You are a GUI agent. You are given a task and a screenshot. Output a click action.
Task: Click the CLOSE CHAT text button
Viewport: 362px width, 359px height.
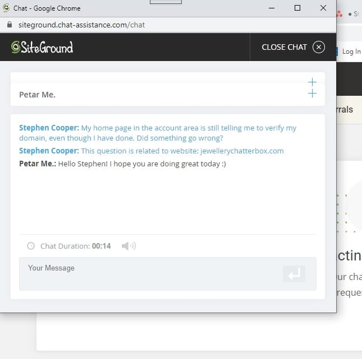tap(284, 47)
